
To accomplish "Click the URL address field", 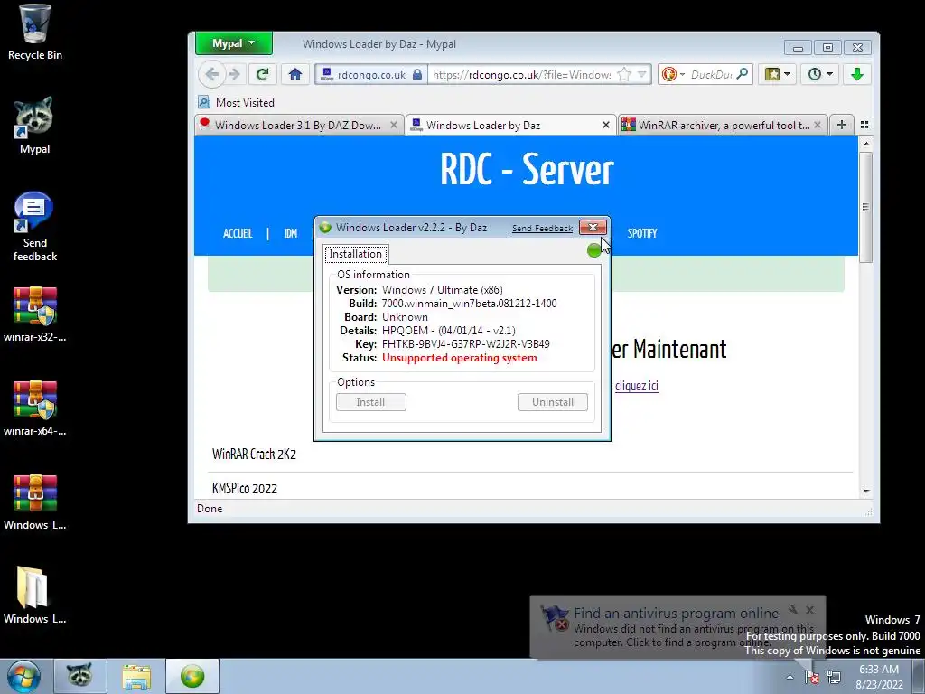I will pos(522,74).
